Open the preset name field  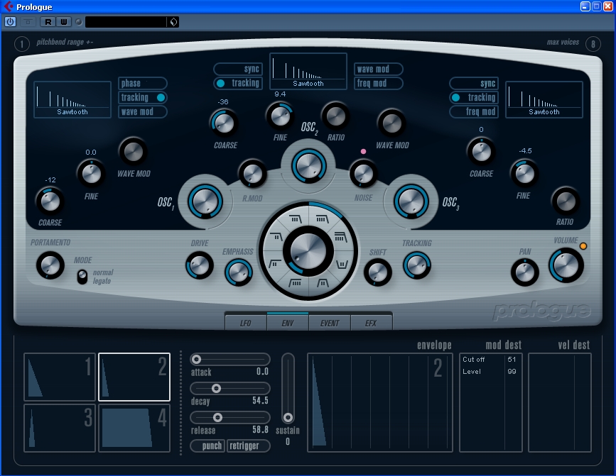click(126, 22)
